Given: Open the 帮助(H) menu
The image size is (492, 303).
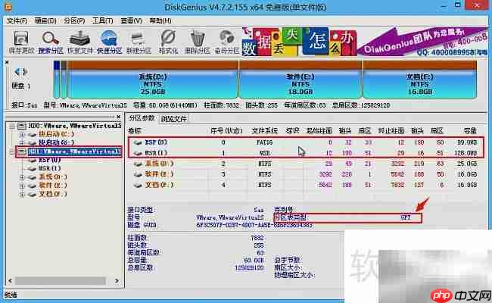Looking at the screenshot, I should click(160, 20).
